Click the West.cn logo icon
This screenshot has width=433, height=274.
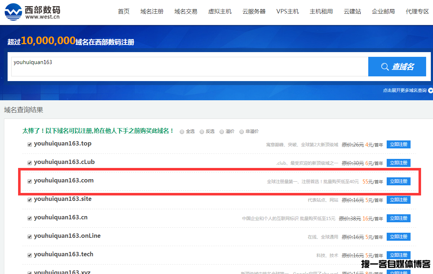click(13, 12)
